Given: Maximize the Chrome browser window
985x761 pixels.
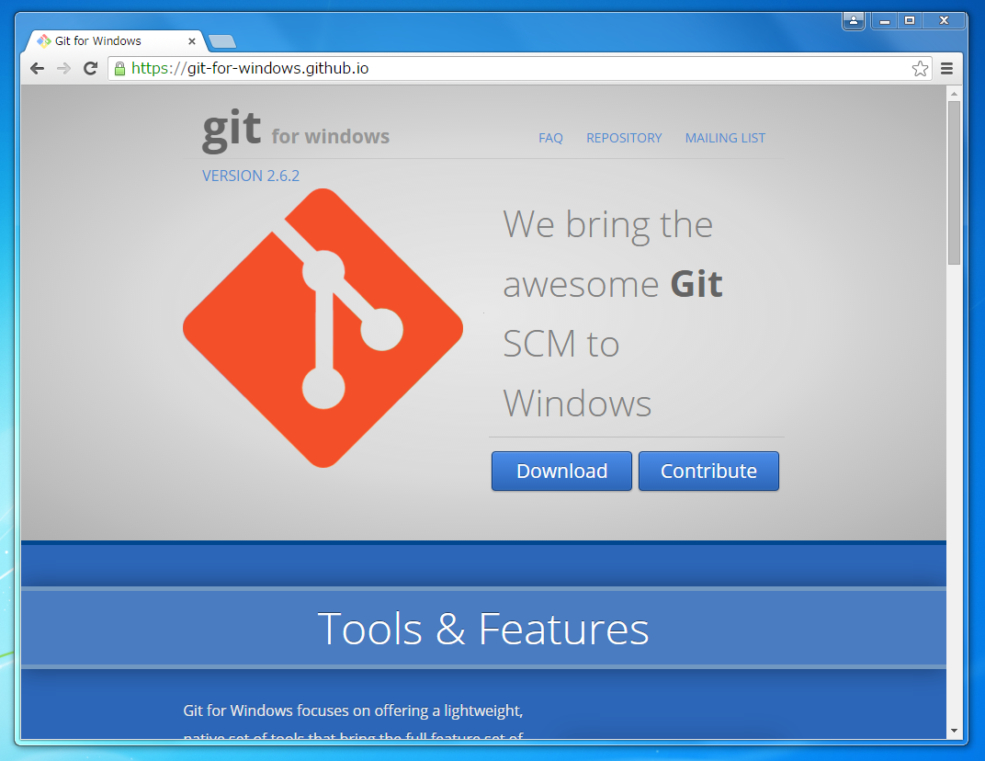Looking at the screenshot, I should pos(910,20).
